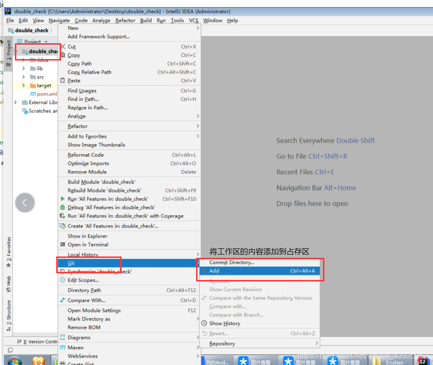The image size is (433, 365).
Task: Click the Cut scissors icon
Action: [63, 47]
